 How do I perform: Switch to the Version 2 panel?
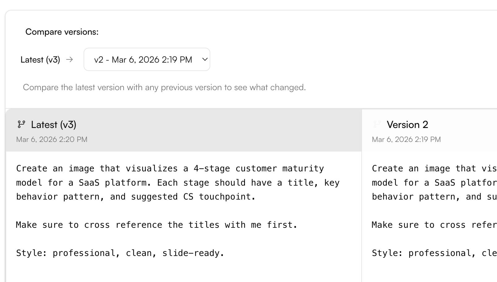[407, 125]
